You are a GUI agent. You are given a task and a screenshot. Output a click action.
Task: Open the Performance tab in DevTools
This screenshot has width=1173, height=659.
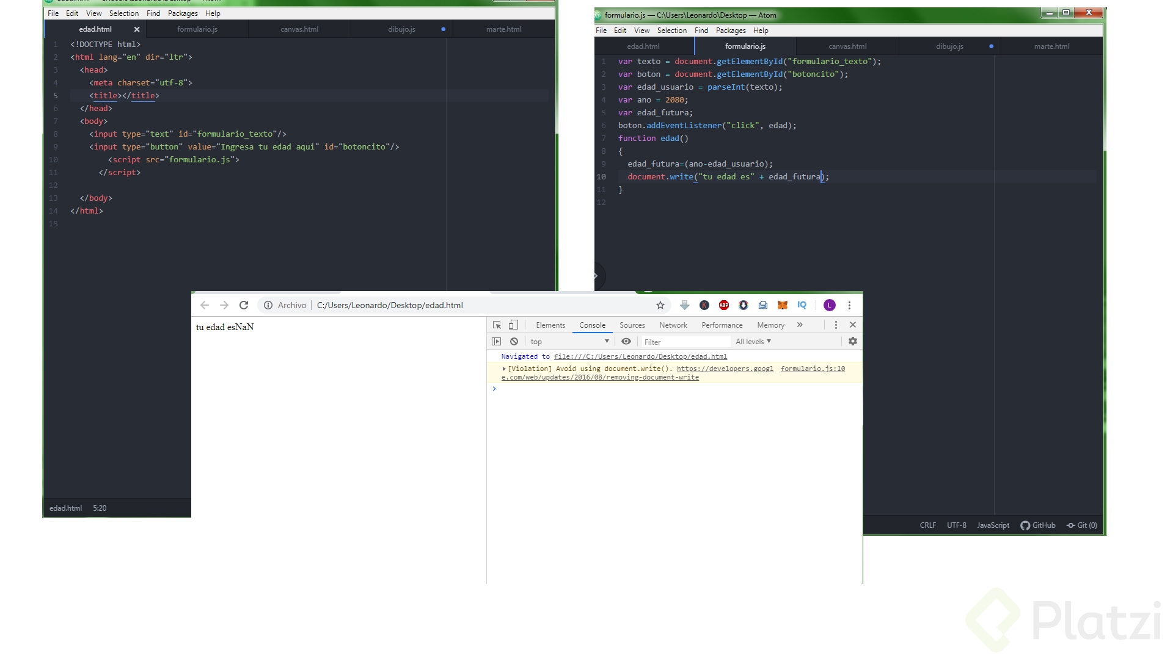click(x=722, y=325)
